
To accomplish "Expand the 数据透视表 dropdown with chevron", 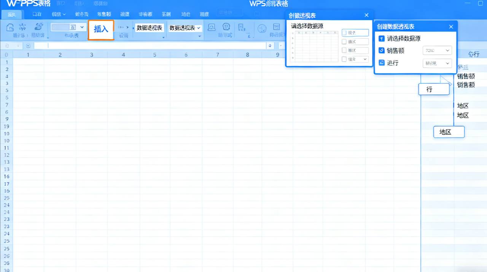I will 185,28.
